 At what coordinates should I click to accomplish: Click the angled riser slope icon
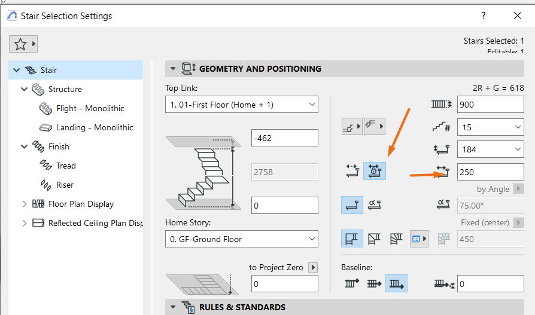point(374,205)
